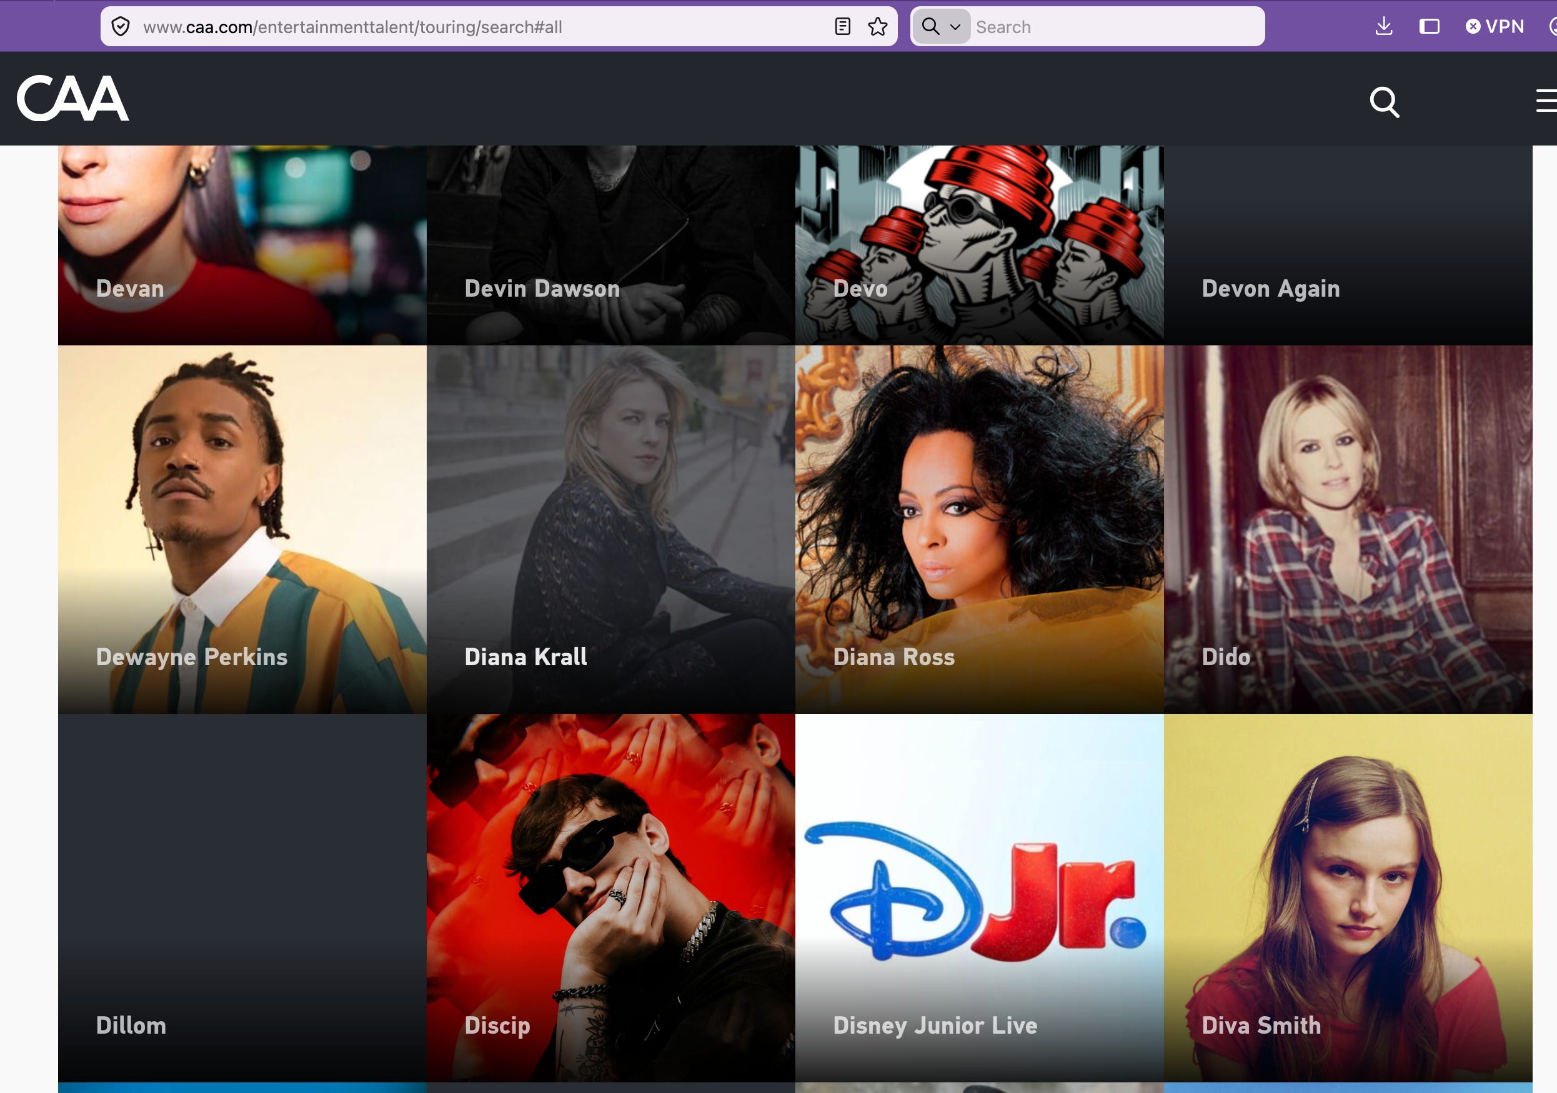Open the Discip artist card
Viewport: 1557px width, 1093px height.
[x=611, y=898]
